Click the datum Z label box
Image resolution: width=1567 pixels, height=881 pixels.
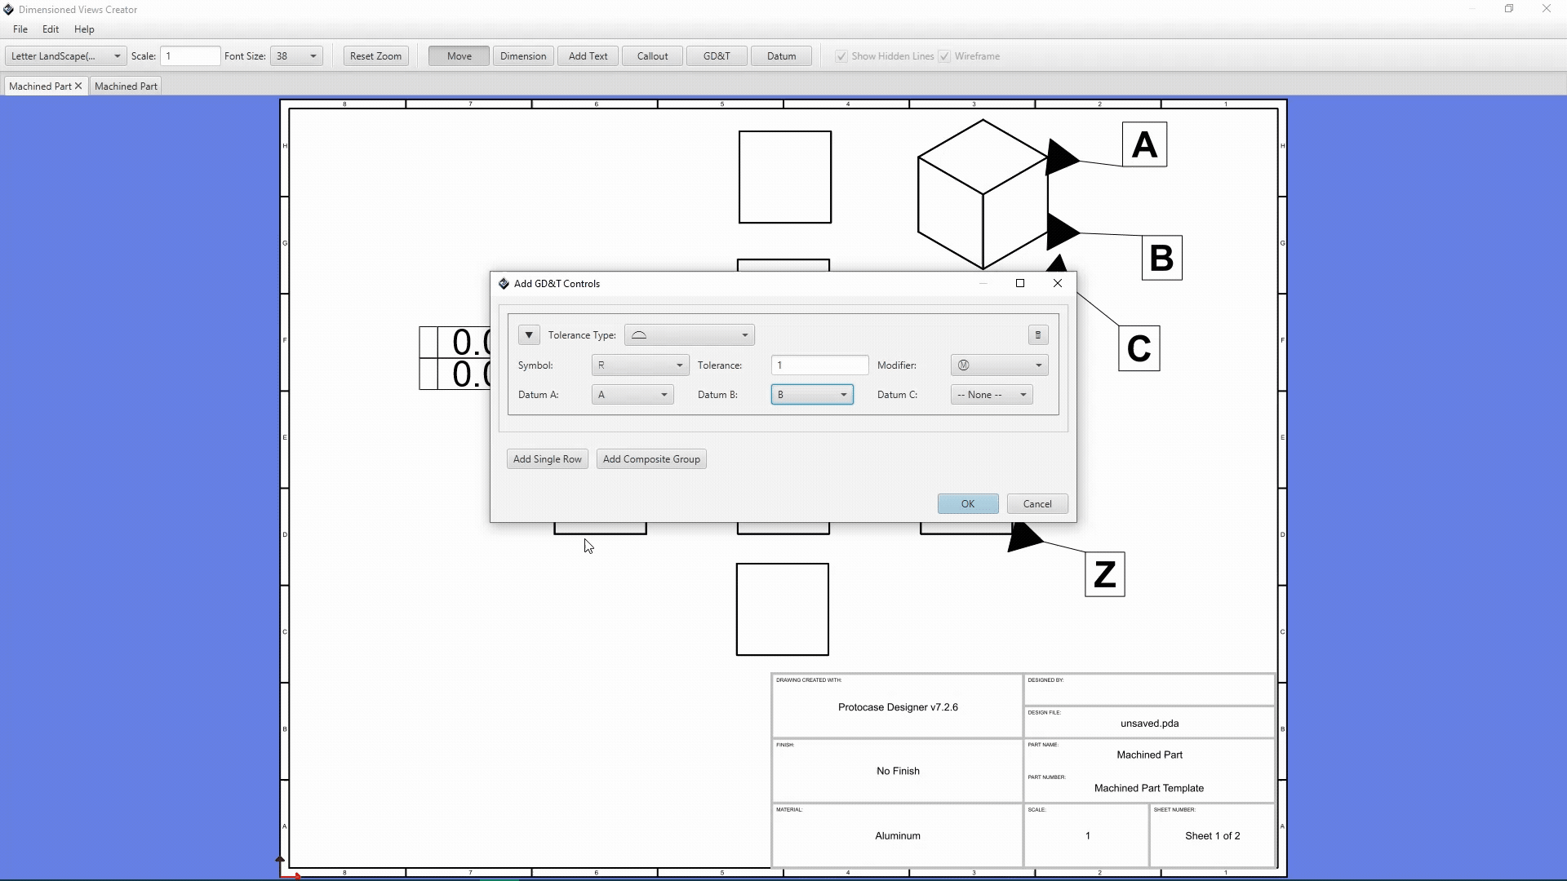click(x=1104, y=574)
